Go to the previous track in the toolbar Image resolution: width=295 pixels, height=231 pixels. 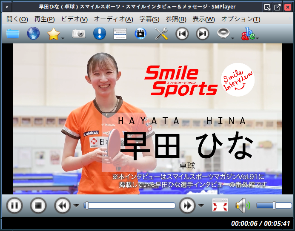pyautogui.click(x=182, y=34)
